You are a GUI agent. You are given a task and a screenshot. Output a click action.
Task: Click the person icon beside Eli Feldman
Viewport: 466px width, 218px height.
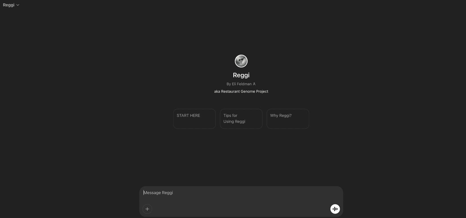[254, 84]
